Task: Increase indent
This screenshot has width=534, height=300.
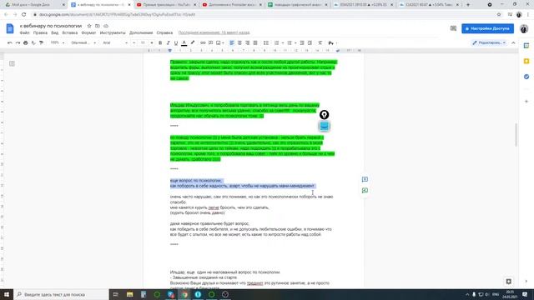Action: [x=310, y=42]
